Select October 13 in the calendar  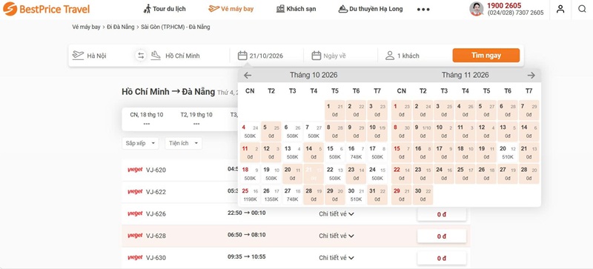click(x=292, y=153)
